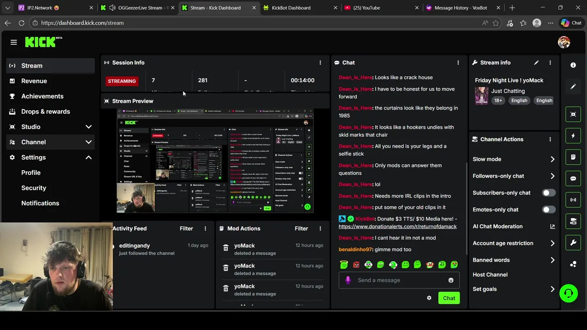
Task: Open Banned words settings
Action: 514,260
